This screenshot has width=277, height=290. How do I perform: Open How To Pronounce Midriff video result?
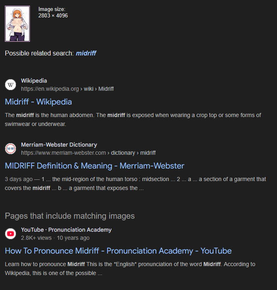coord(118,251)
